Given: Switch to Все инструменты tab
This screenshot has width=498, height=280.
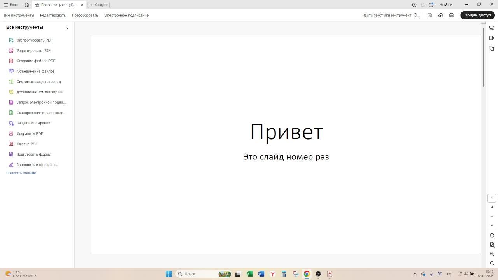Looking at the screenshot, I should click(x=19, y=15).
